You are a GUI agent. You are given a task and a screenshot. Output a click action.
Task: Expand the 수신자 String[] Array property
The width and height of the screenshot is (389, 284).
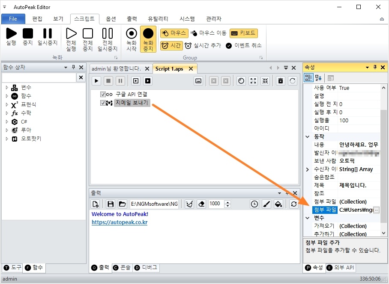click(x=308, y=169)
